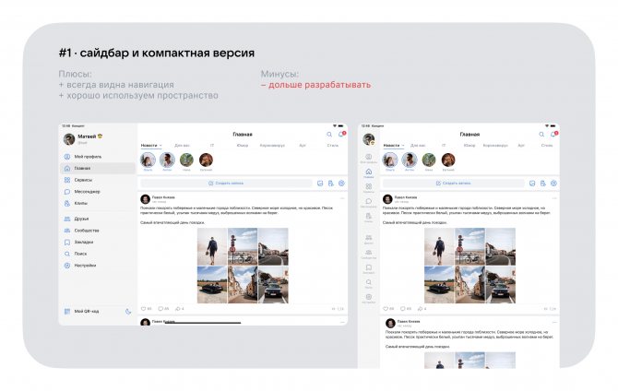Click profile icon below avatar in the compact sidebar
618x391 pixels.
(369, 159)
